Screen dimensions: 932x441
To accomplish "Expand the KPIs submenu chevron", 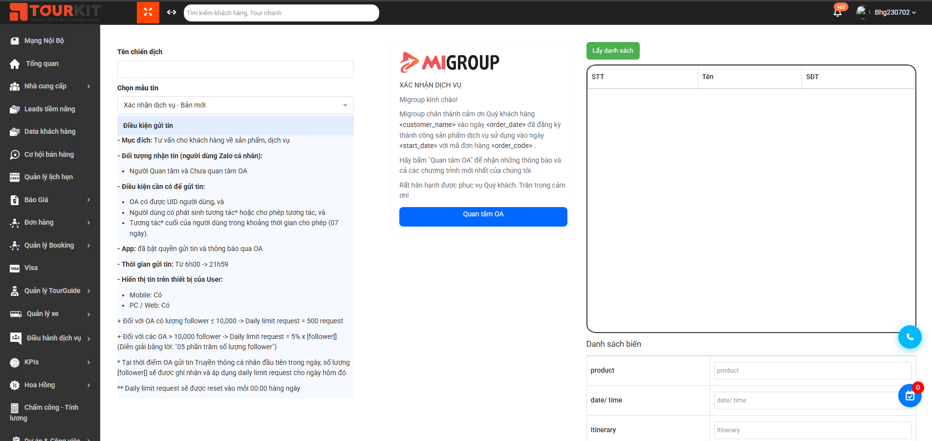I will point(88,362).
